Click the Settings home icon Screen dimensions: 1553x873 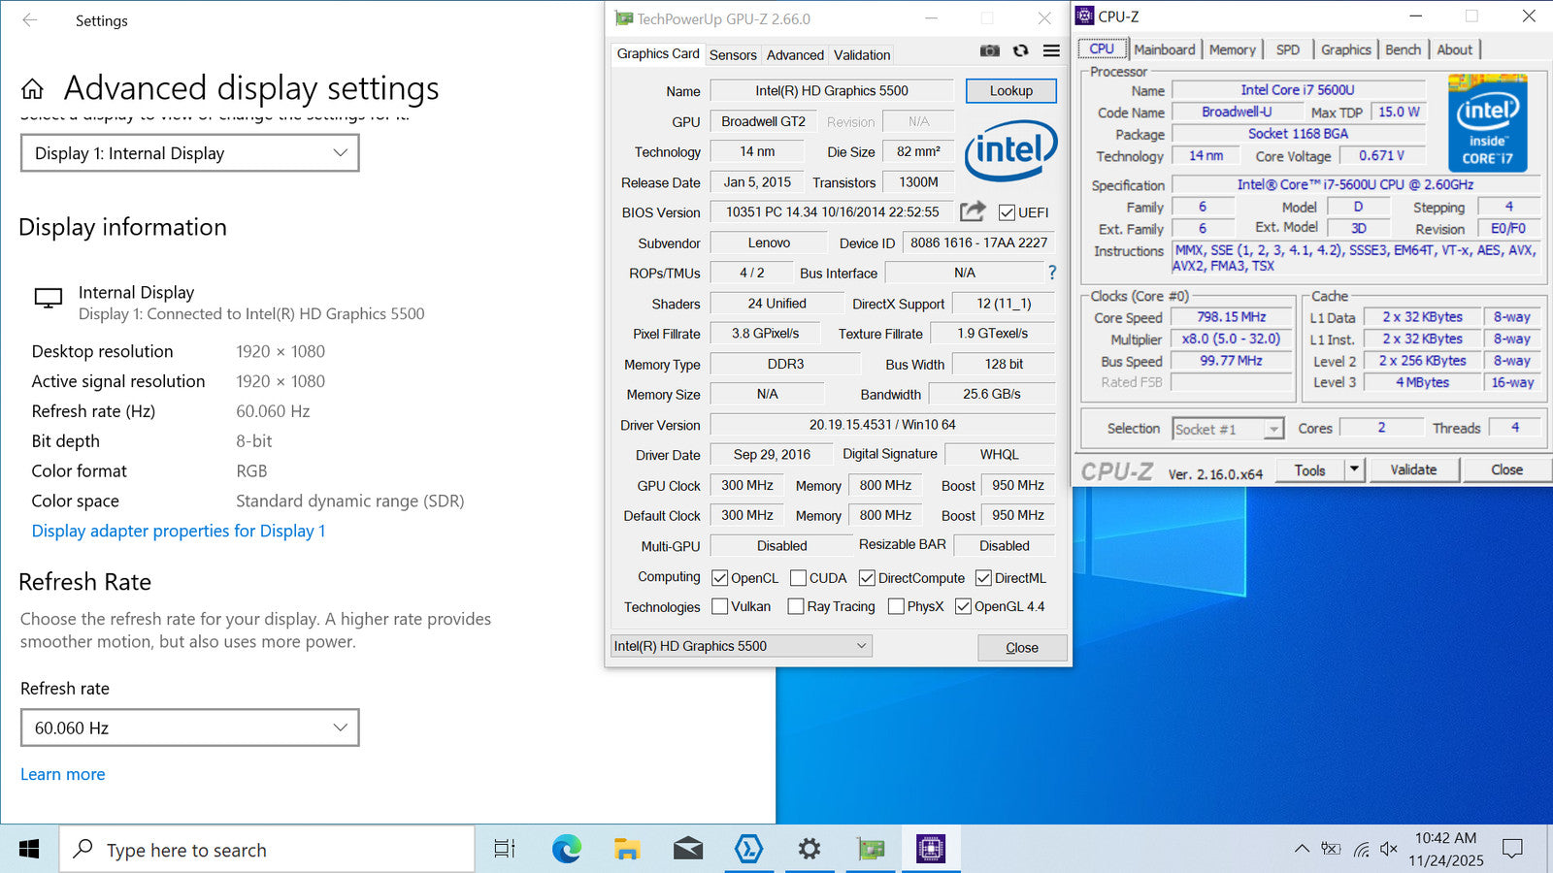(x=32, y=89)
